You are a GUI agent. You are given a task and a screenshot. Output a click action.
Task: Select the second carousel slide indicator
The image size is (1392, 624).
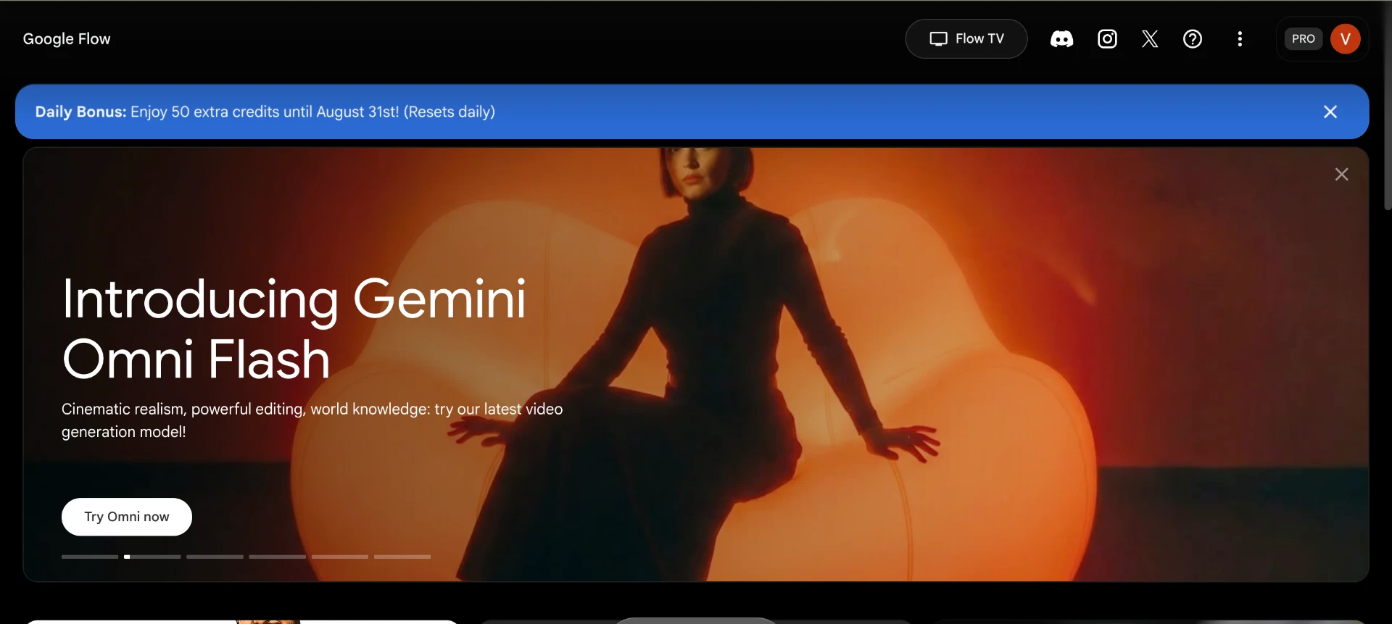tap(152, 557)
